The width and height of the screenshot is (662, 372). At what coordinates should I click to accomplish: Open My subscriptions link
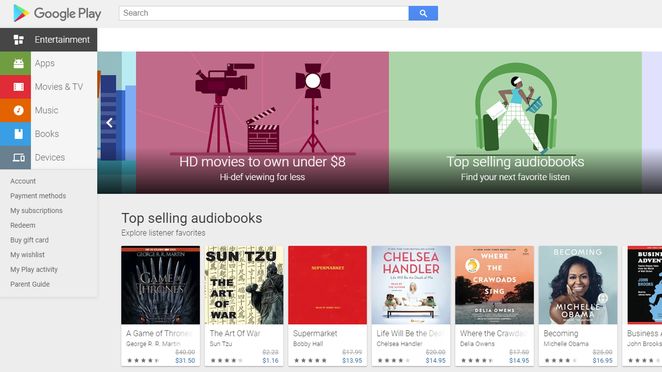click(36, 211)
